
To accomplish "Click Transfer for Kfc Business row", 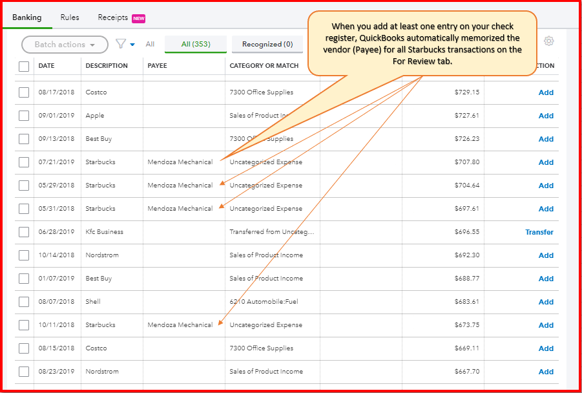I will 539,232.
